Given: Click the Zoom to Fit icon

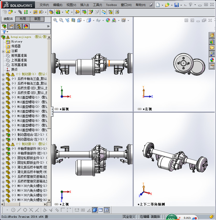Looking at the screenshot, I should [55, 20].
